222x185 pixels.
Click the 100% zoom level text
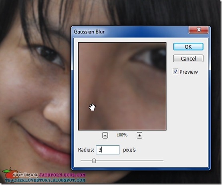coord(122,135)
